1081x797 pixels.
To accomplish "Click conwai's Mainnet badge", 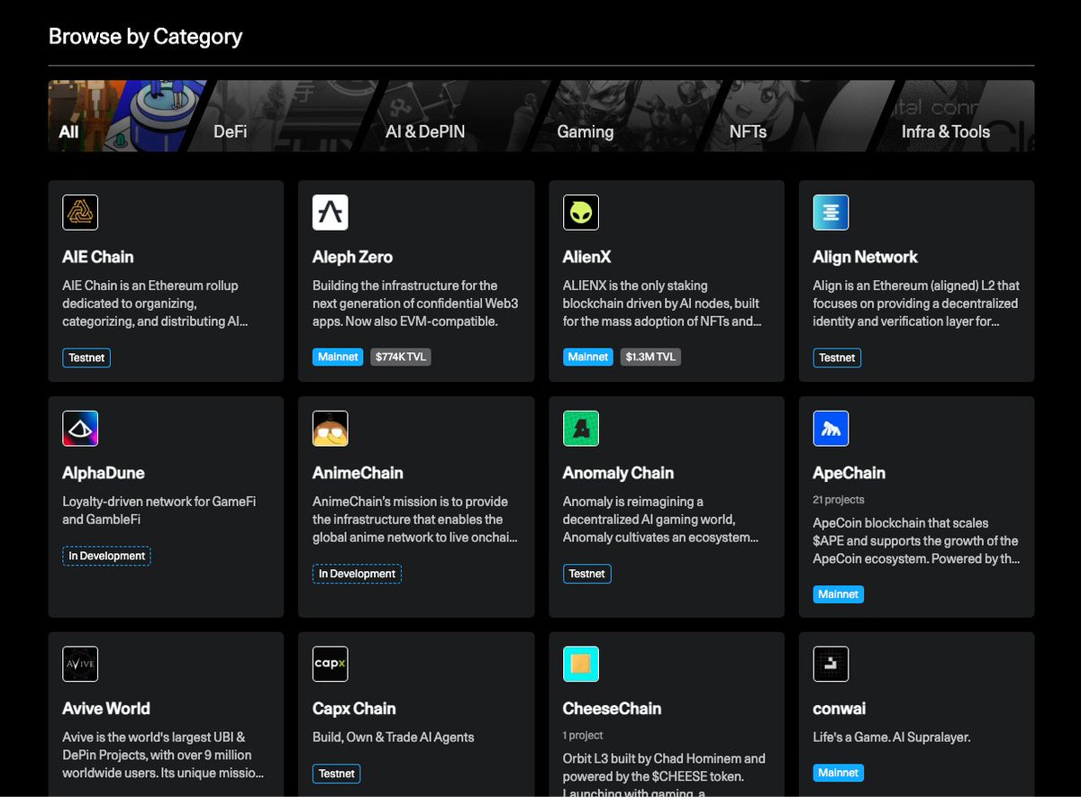I will tap(838, 773).
